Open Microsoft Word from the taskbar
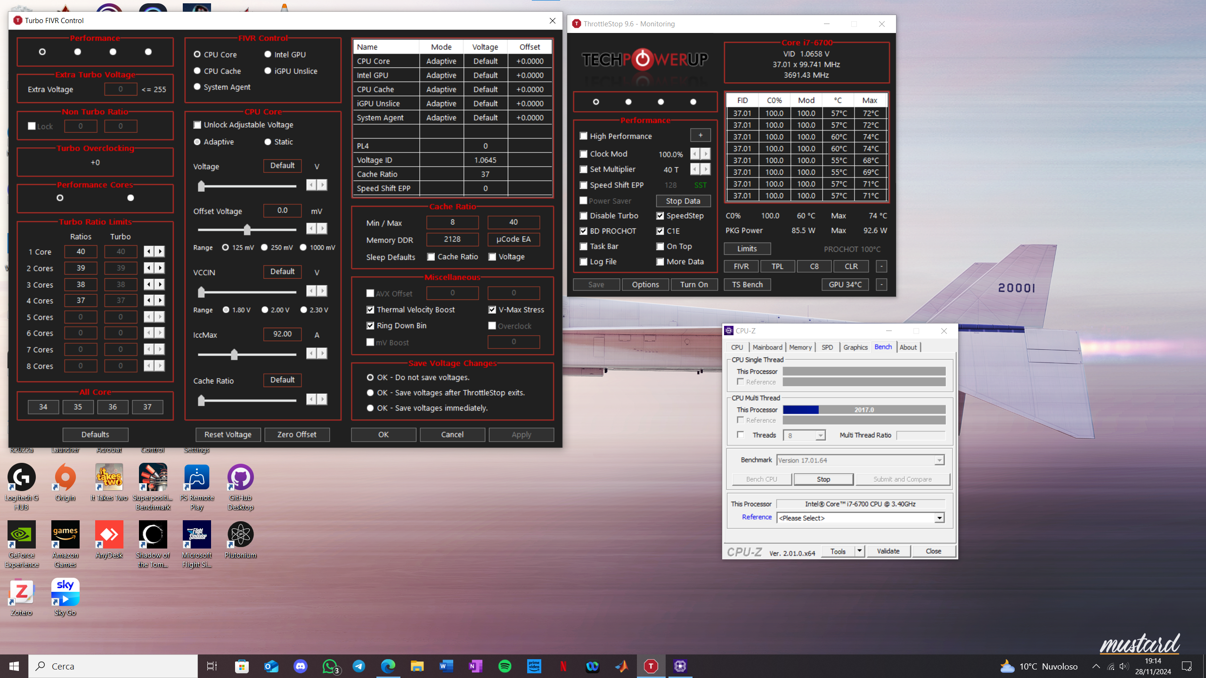 pos(447,666)
